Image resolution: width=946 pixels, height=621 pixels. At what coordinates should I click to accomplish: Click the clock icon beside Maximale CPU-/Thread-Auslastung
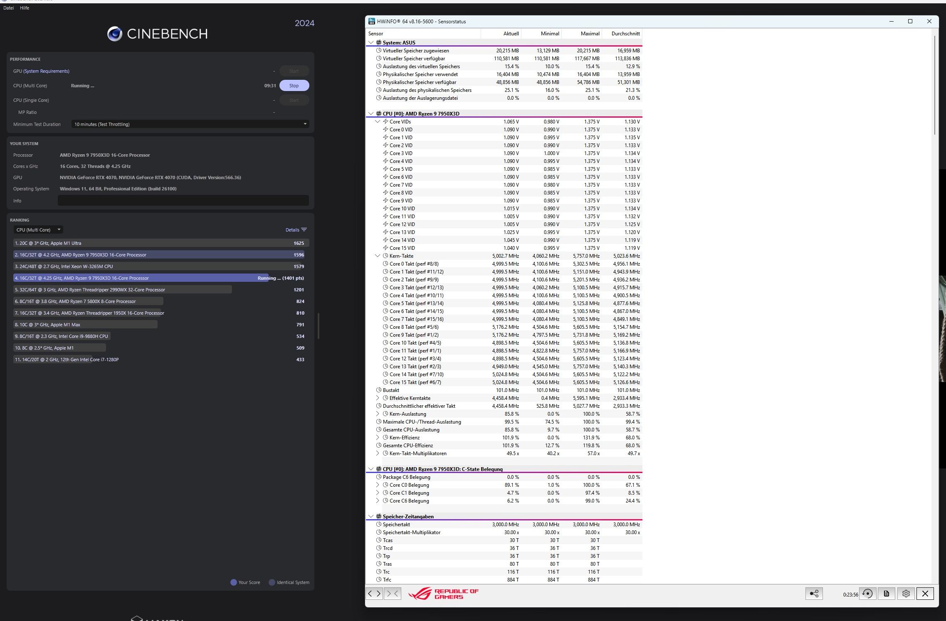pyautogui.click(x=379, y=421)
